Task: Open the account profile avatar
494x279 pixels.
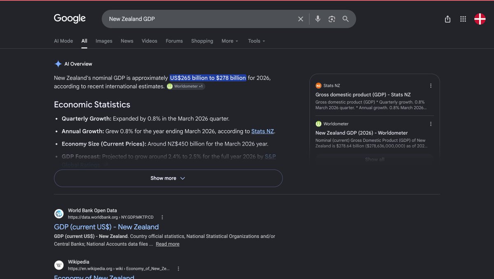Action: [480, 19]
